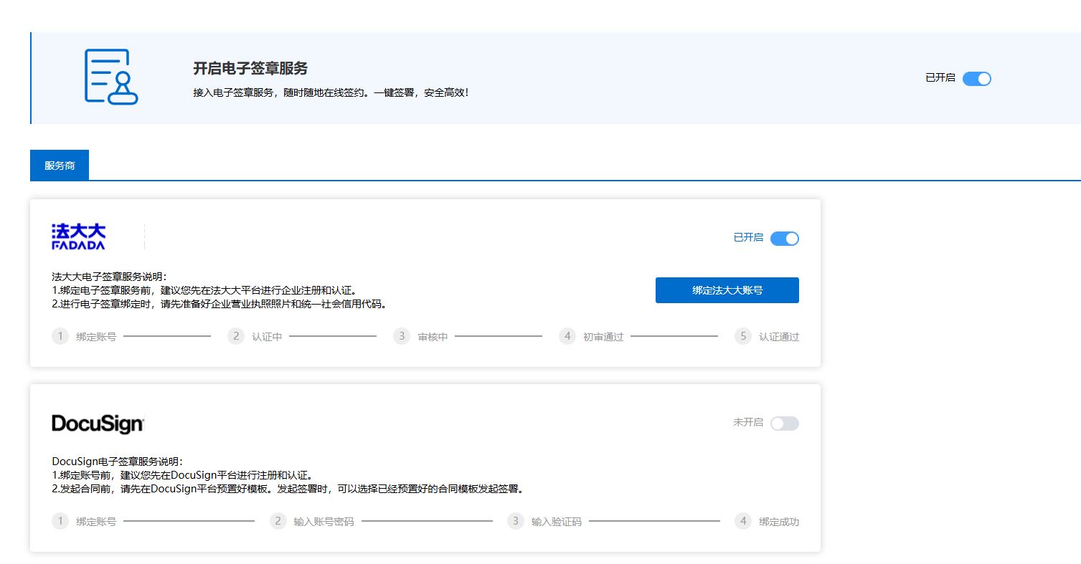Click the DocuSign logo
The image size is (1081, 564).
tap(98, 424)
